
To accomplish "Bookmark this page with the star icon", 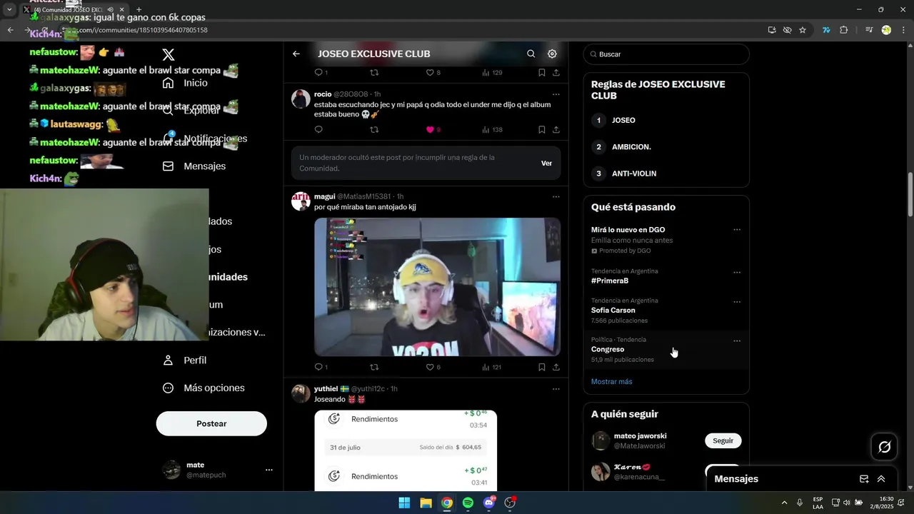I will click(803, 30).
